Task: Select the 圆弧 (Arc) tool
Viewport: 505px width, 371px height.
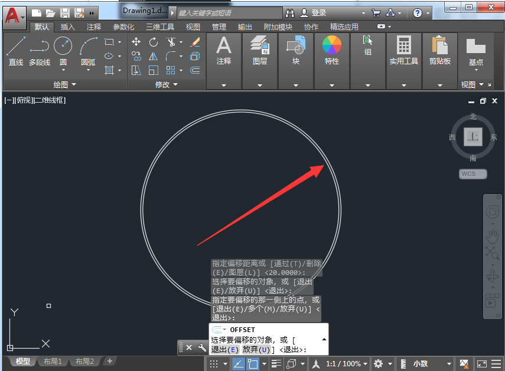Action: [x=88, y=51]
